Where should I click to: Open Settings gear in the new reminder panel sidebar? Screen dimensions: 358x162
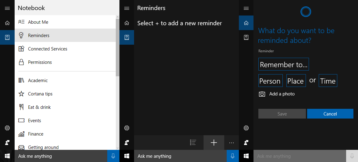246,128
